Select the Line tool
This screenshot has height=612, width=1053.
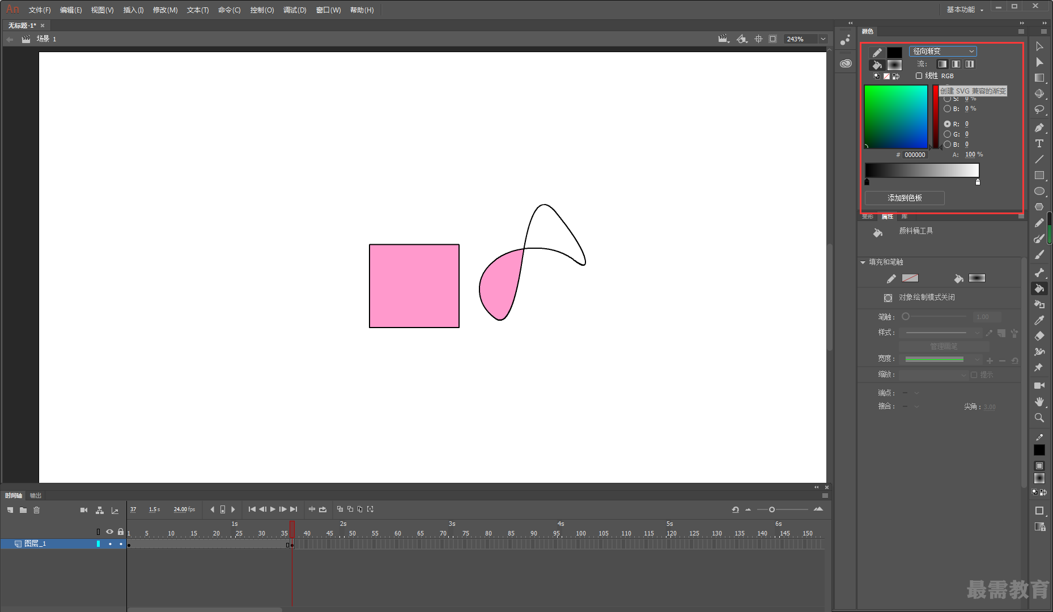pos(1039,159)
